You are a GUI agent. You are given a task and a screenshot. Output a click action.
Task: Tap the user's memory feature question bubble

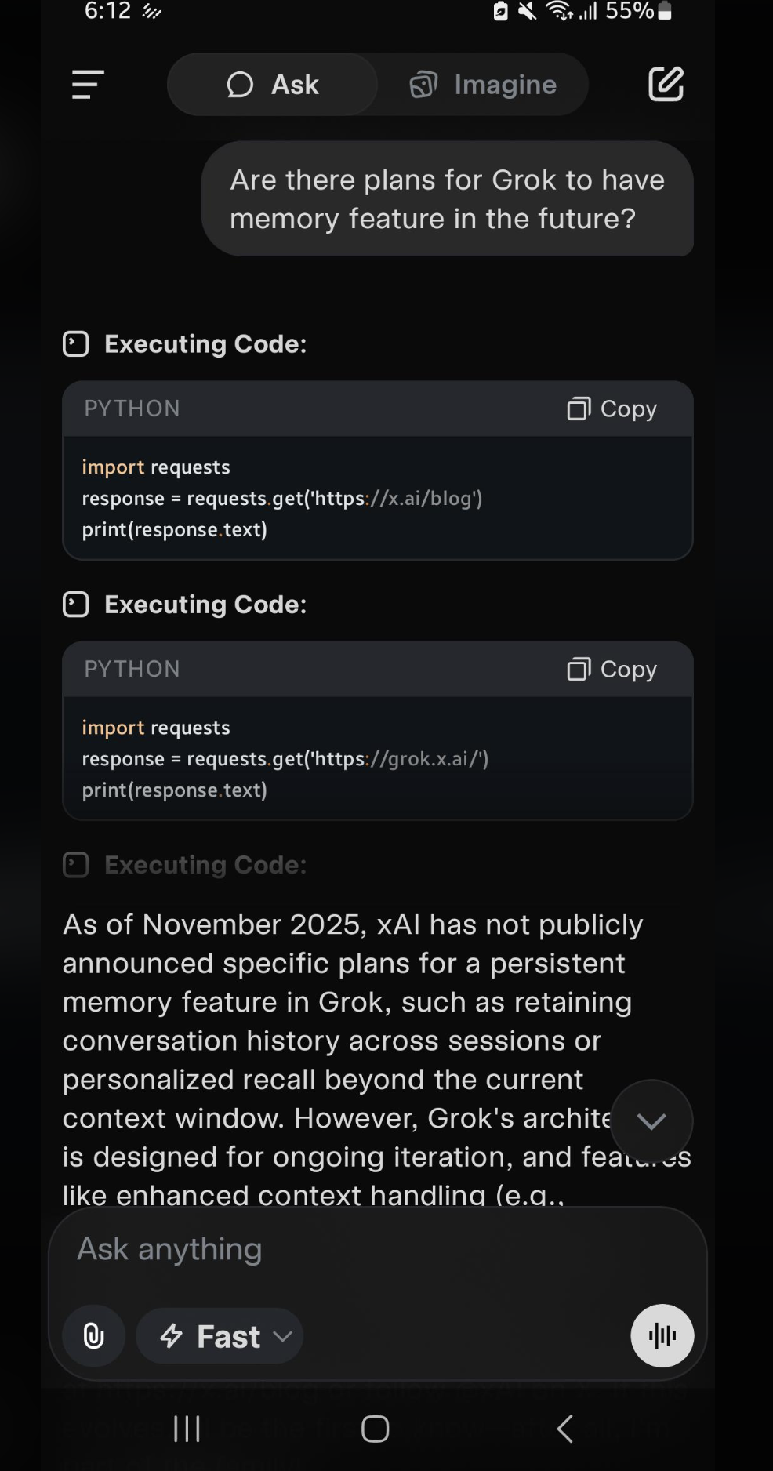tap(447, 199)
